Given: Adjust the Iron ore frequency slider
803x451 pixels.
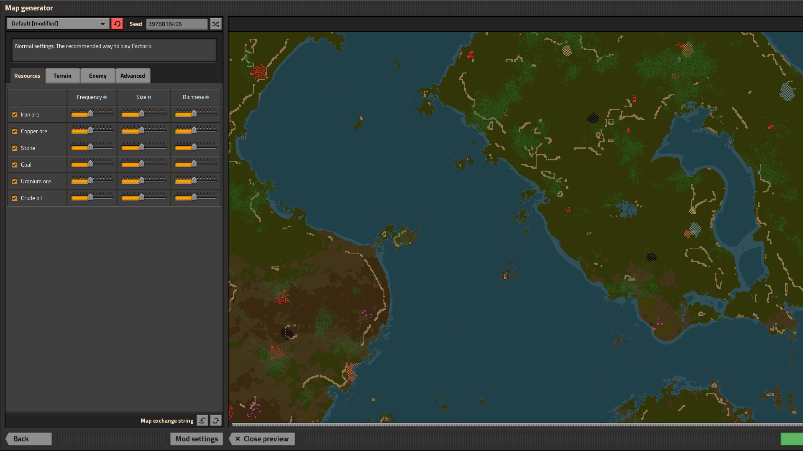Looking at the screenshot, I should [92, 114].
